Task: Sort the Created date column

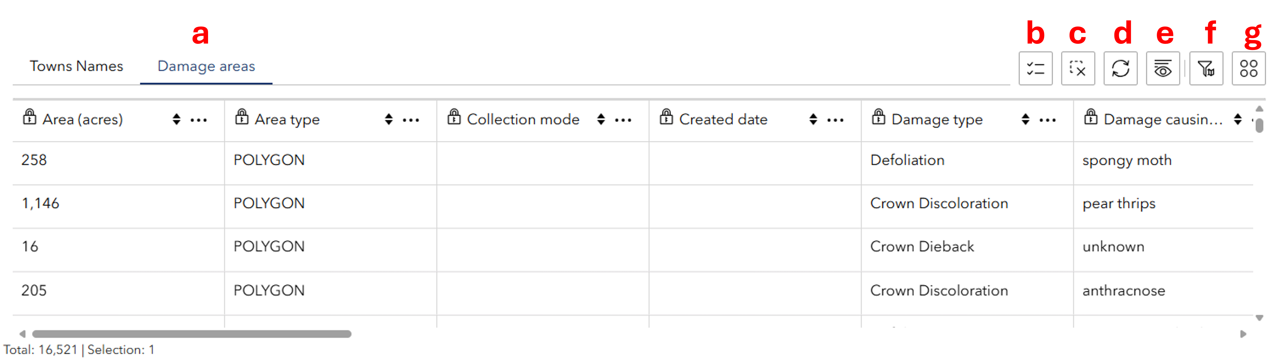Action: pos(813,119)
